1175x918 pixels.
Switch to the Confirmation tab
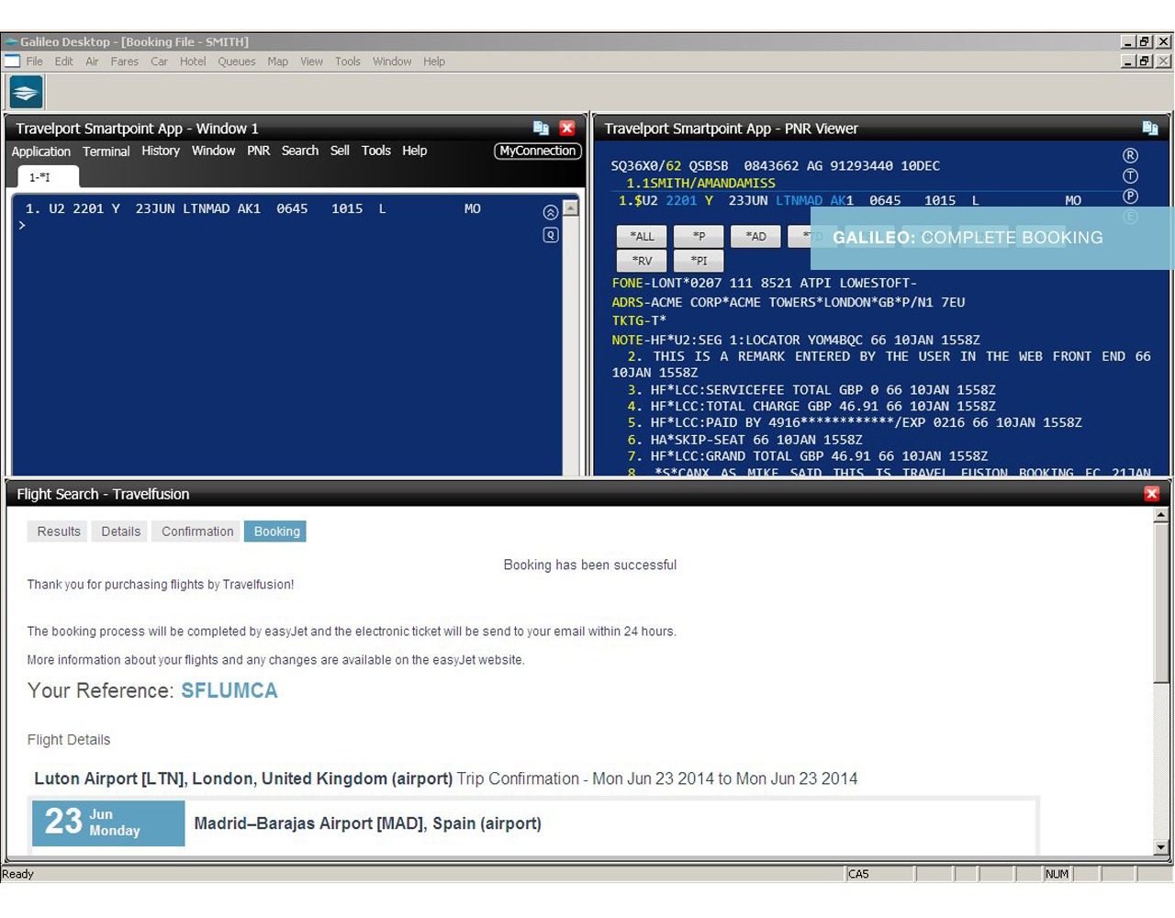coord(197,532)
